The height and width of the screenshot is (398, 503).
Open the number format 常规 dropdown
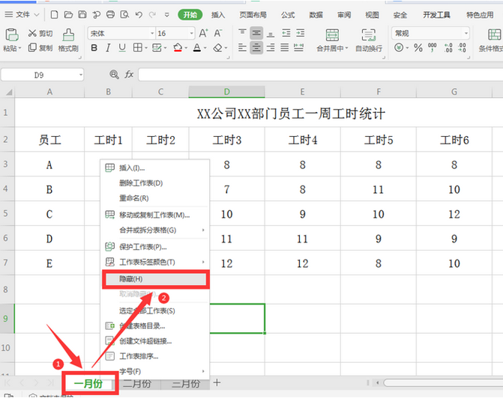(x=466, y=34)
